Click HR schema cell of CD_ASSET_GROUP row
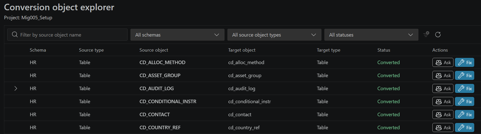Viewport: 481px width, 134px height. click(33, 75)
